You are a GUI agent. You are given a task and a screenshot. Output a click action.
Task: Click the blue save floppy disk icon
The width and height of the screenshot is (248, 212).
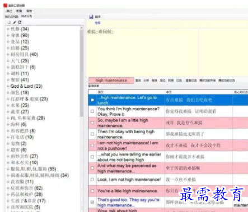click(91, 17)
